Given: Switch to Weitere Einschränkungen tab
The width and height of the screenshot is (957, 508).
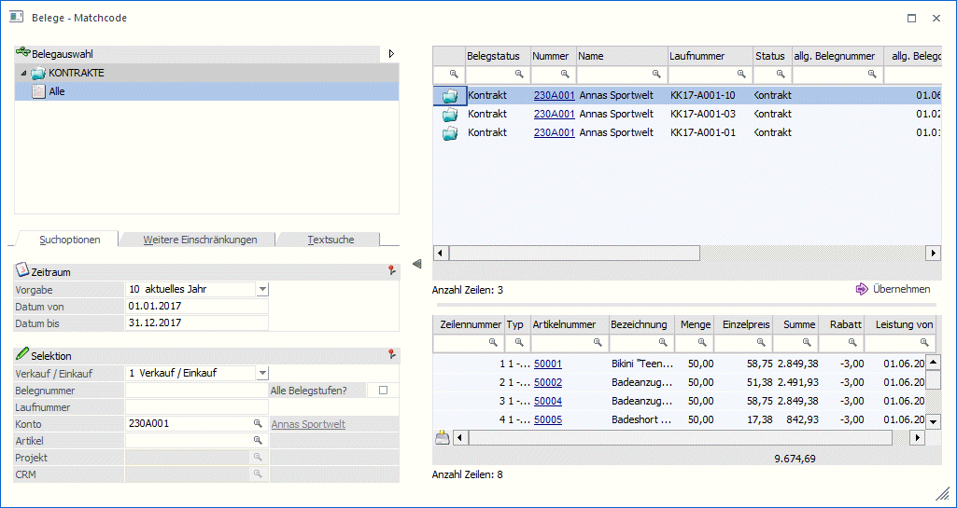Looking at the screenshot, I should tap(200, 240).
